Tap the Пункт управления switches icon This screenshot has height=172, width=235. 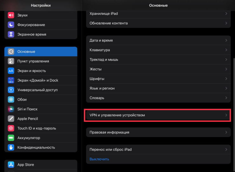(11, 61)
